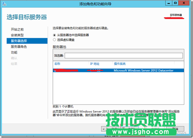Open the 开始之前 step
The image size is (193, 138).
tap(17, 30)
